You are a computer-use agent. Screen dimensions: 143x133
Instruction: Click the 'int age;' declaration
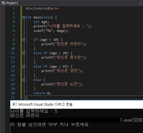(x=41, y=22)
